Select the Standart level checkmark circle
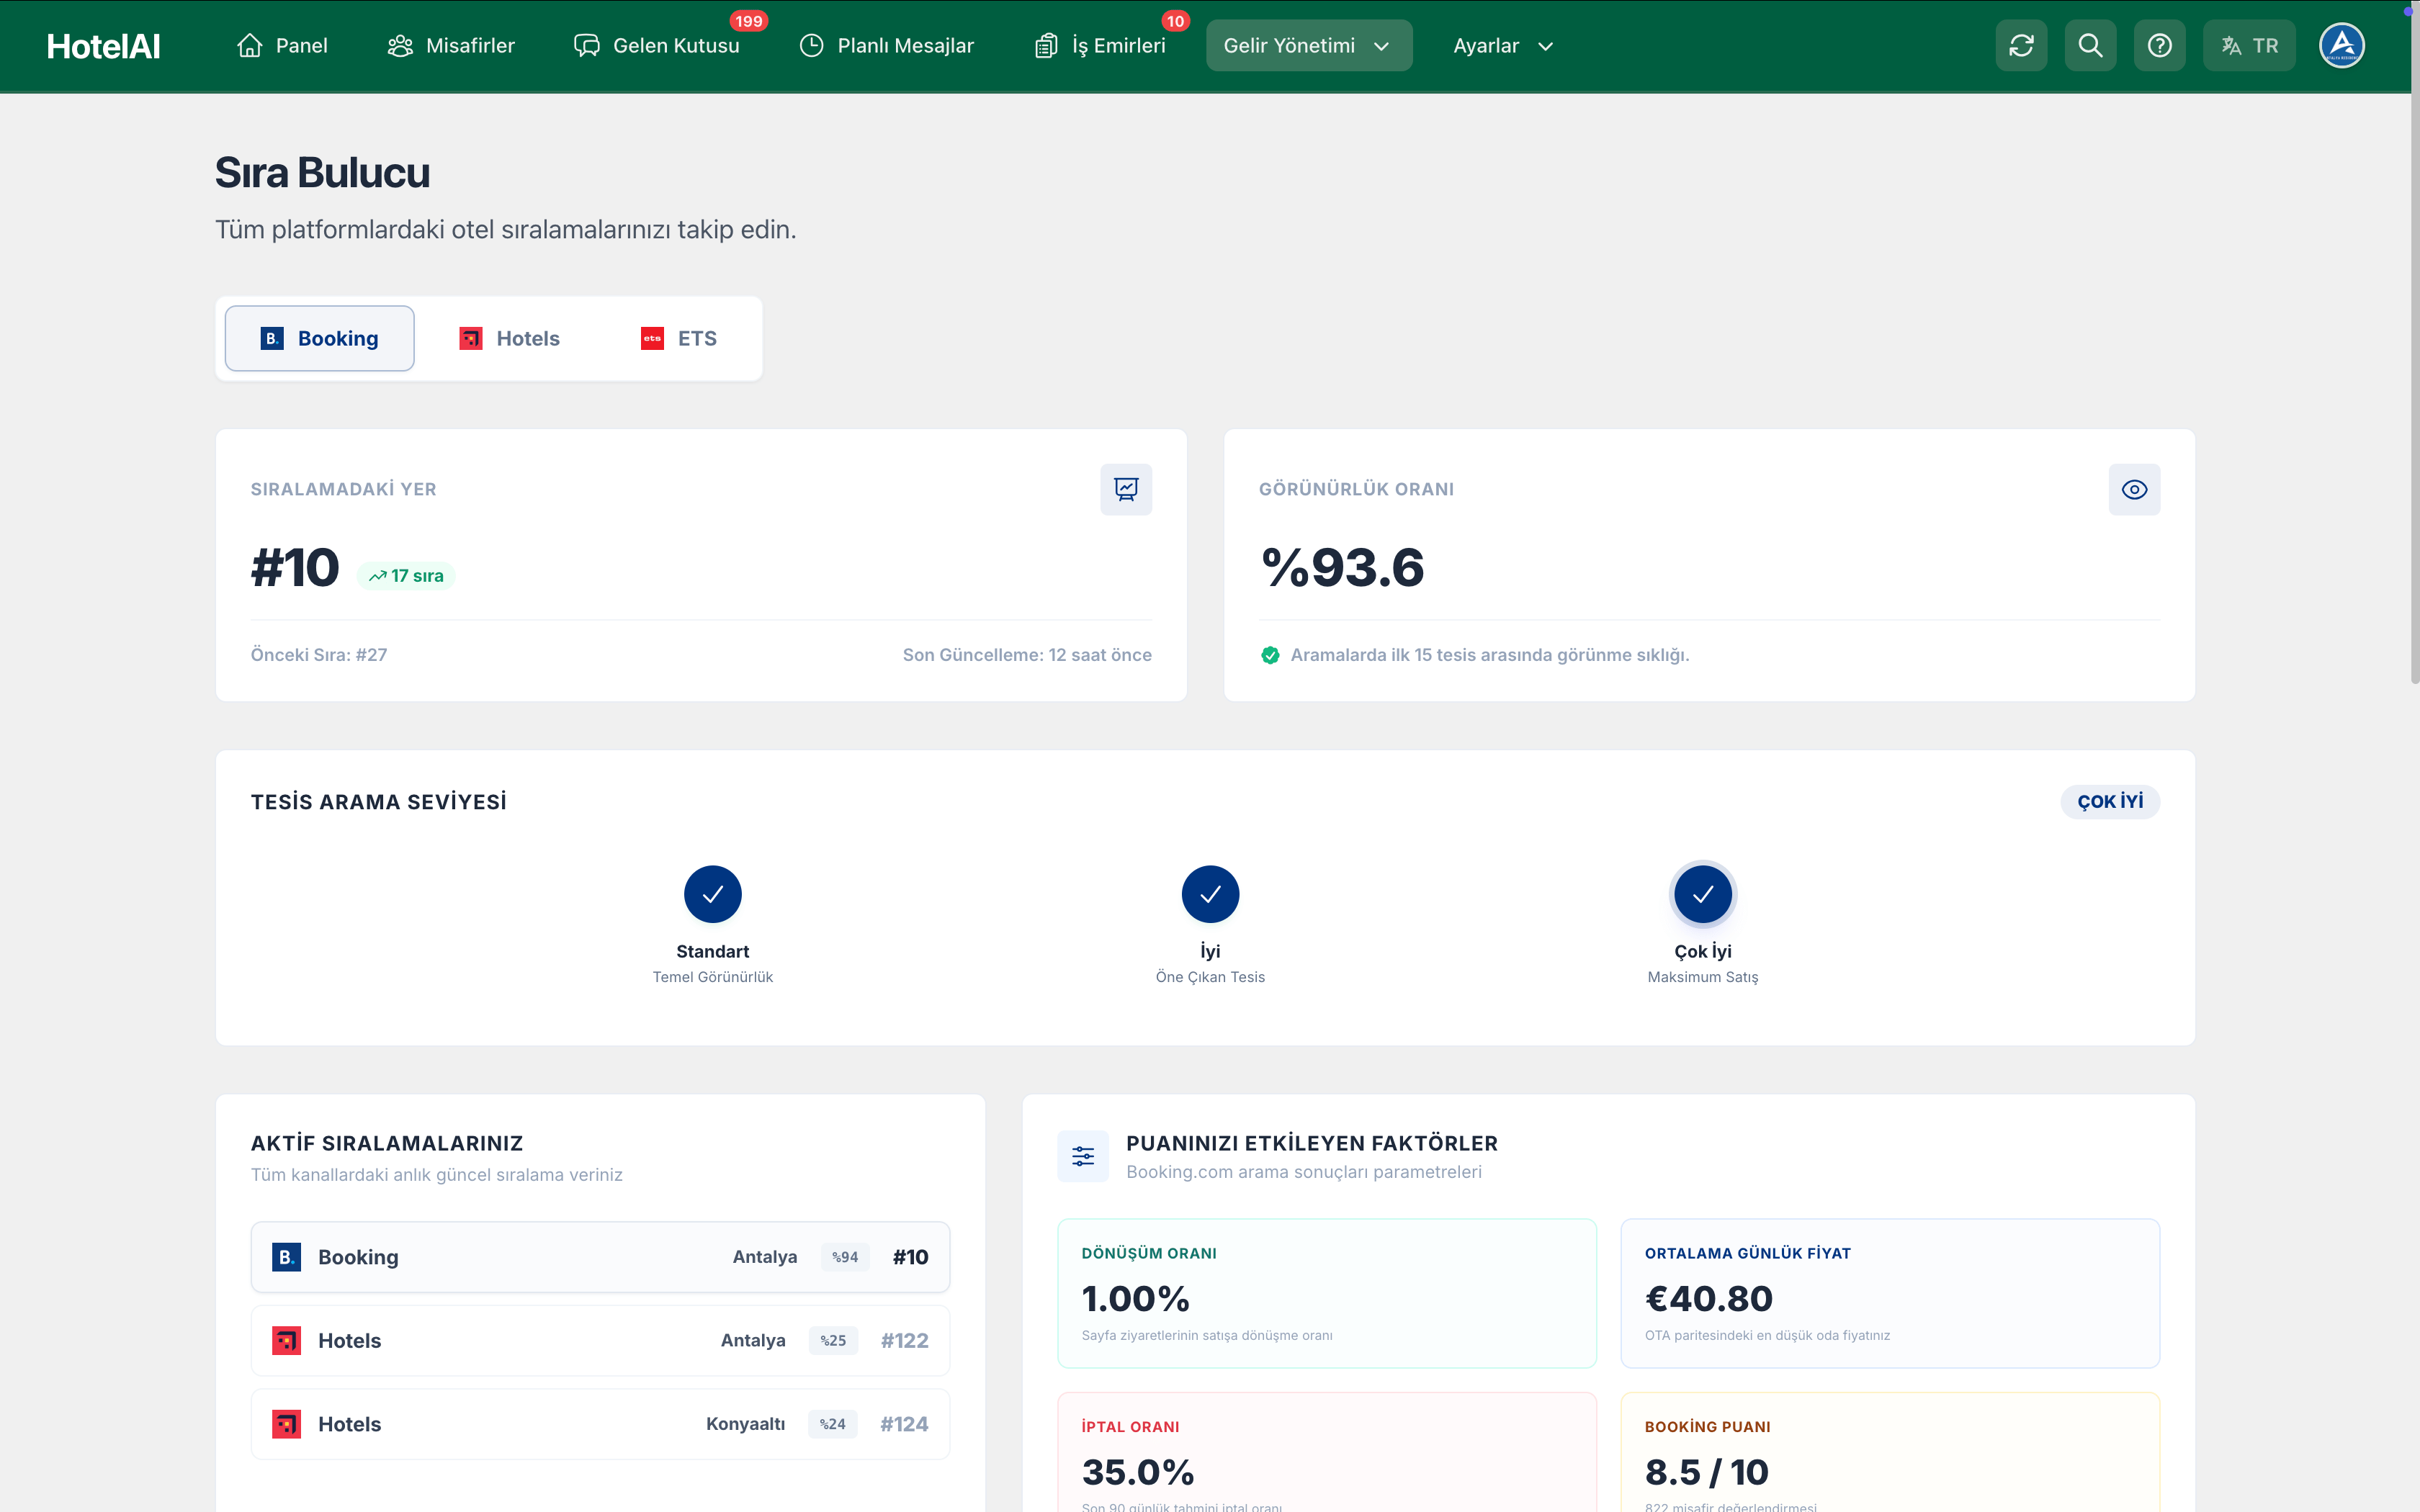 coord(713,894)
